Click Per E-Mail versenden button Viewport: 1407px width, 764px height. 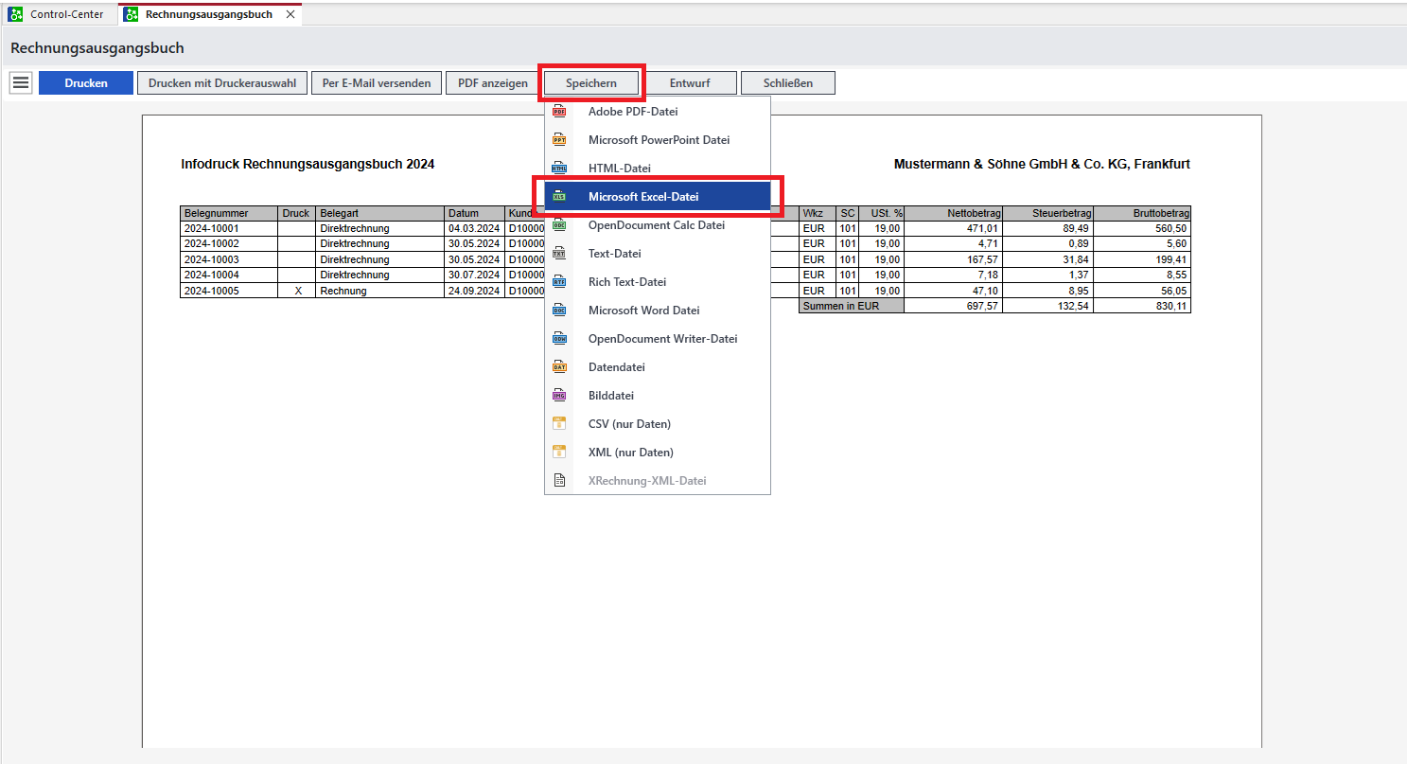[377, 83]
